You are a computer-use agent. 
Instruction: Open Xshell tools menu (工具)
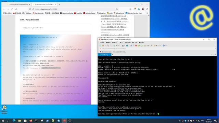(x=121, y=42)
